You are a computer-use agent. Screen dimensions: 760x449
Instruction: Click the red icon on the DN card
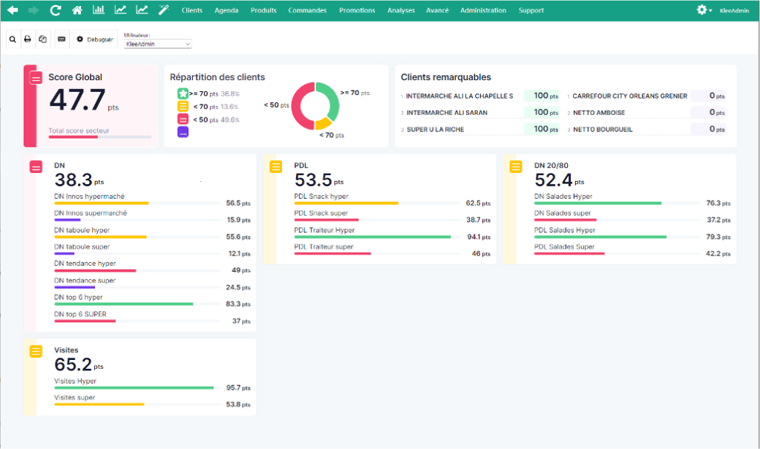(x=36, y=167)
